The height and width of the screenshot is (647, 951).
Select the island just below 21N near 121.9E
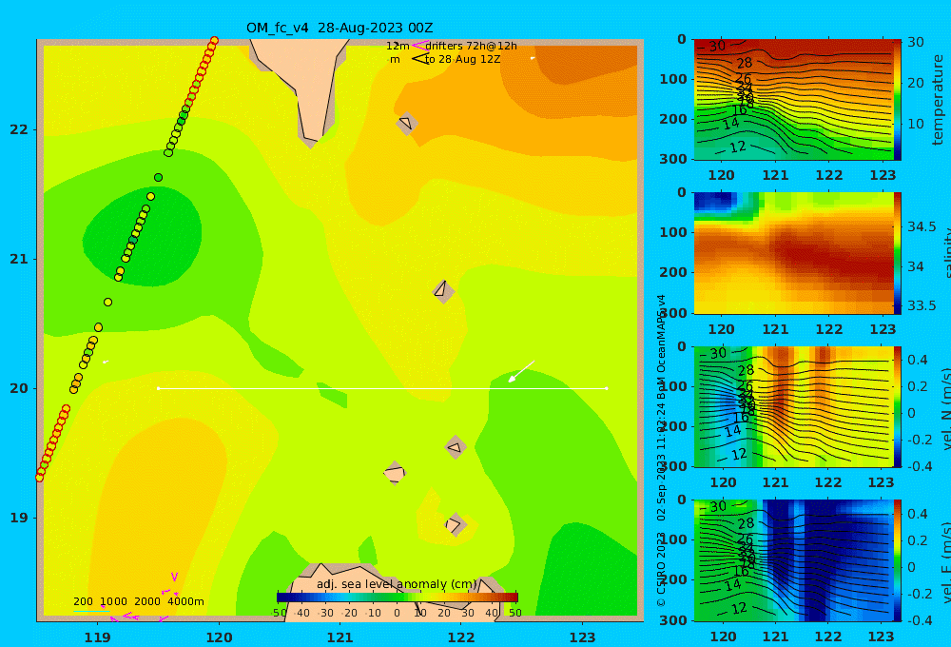[x=443, y=291]
